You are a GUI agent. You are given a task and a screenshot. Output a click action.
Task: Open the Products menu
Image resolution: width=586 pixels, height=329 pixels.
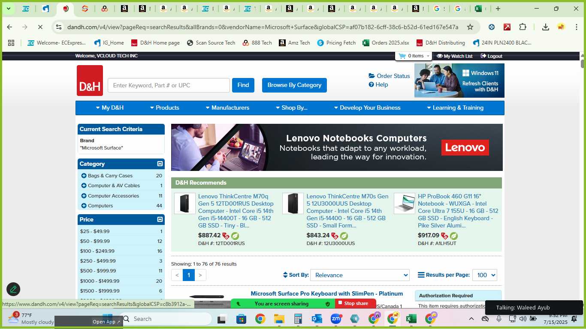[164, 108]
